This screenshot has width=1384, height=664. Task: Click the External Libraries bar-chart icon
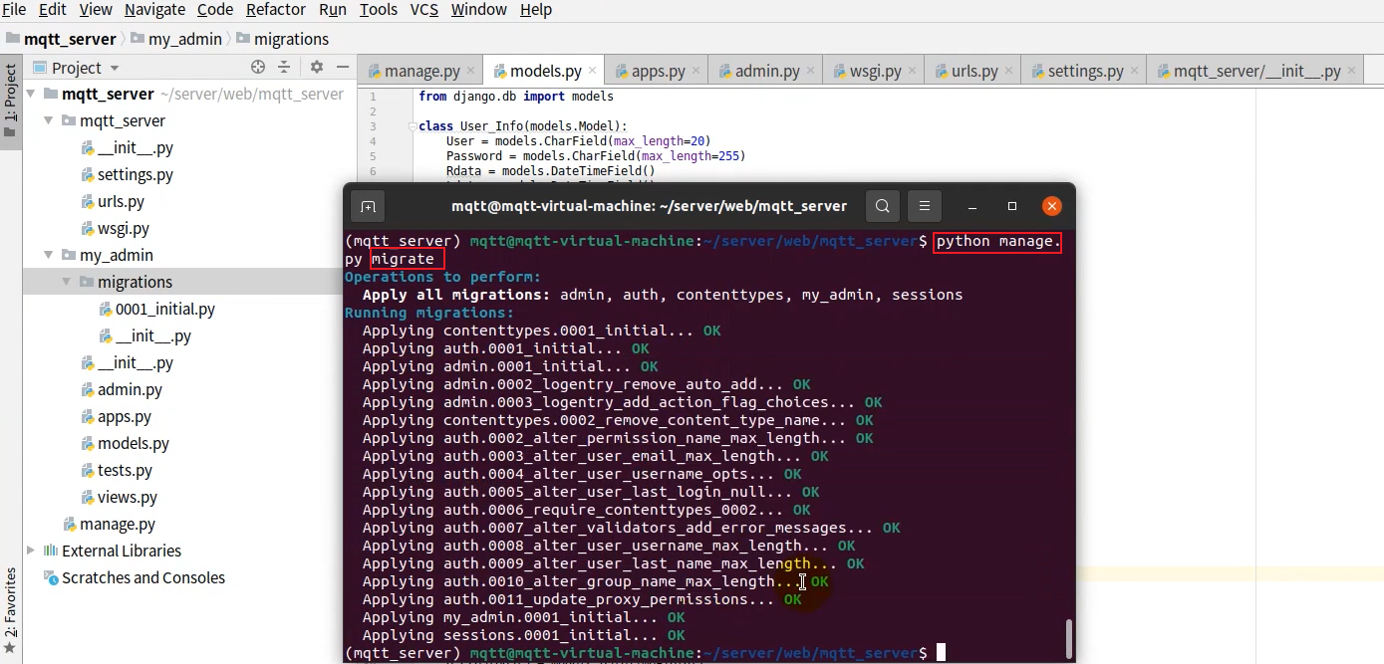tap(51, 552)
